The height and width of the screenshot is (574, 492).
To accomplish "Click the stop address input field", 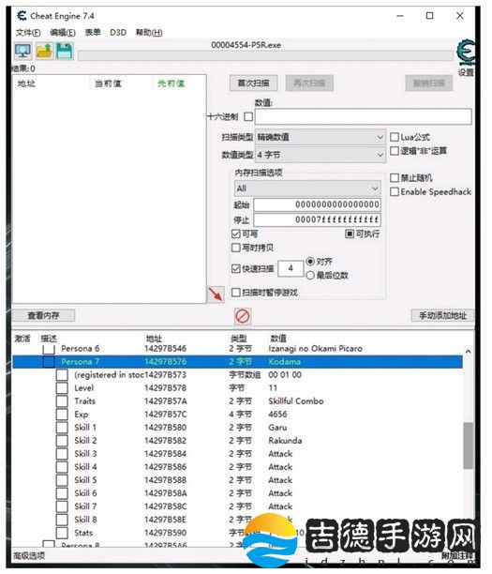I will pyautogui.click(x=317, y=219).
